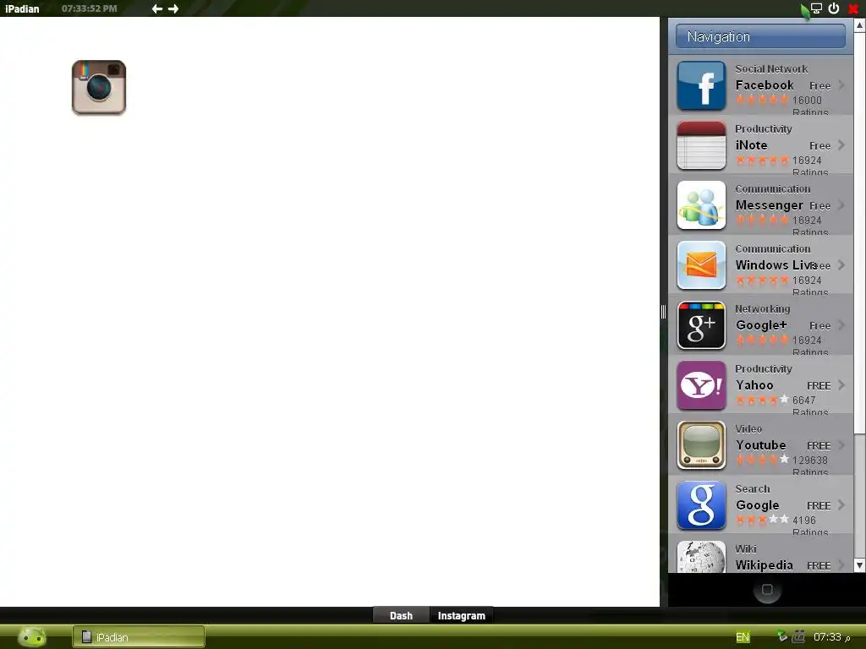The width and height of the screenshot is (866, 649).
Task: Click the sidebar splitter handle
Action: 663,312
